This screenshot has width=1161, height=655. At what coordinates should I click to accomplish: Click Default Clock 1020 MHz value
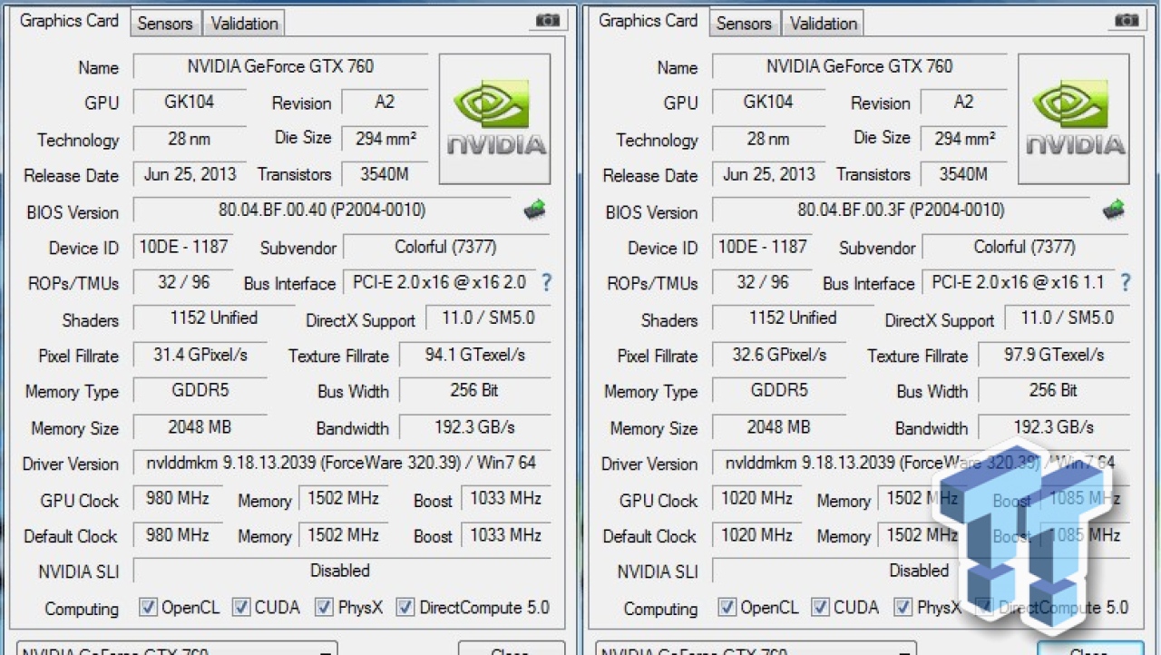(x=756, y=535)
